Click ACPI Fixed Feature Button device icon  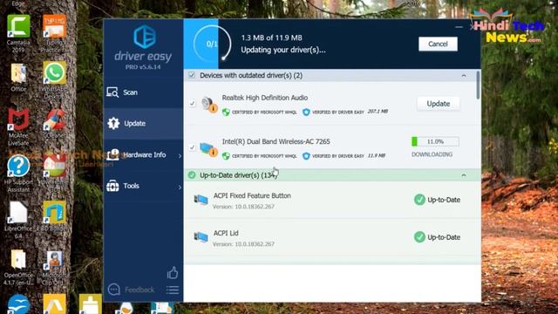click(201, 200)
